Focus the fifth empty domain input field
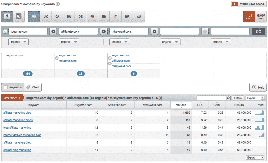The width and height of the screenshot is (268, 163). click(x=230, y=32)
